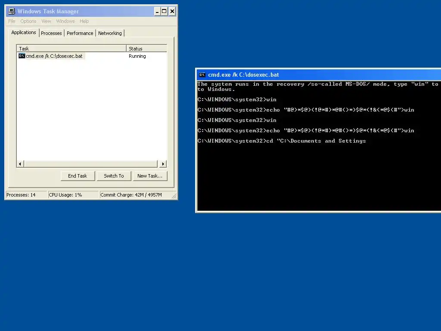Open the File menu in Task Manager
The image size is (441, 331).
[12, 21]
